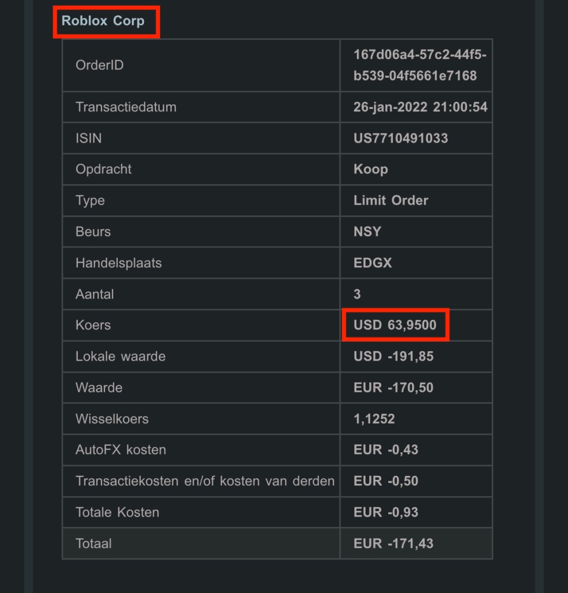Click the OrderID value 167d06a4-57c2-44f5-b539-04f5661e7168
The image size is (568, 593).
[419, 65]
